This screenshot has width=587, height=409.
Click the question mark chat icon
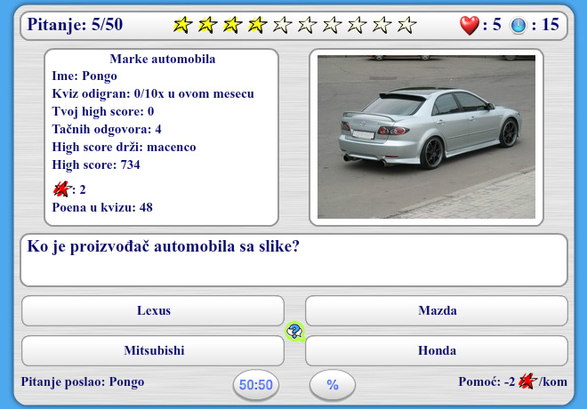[294, 331]
